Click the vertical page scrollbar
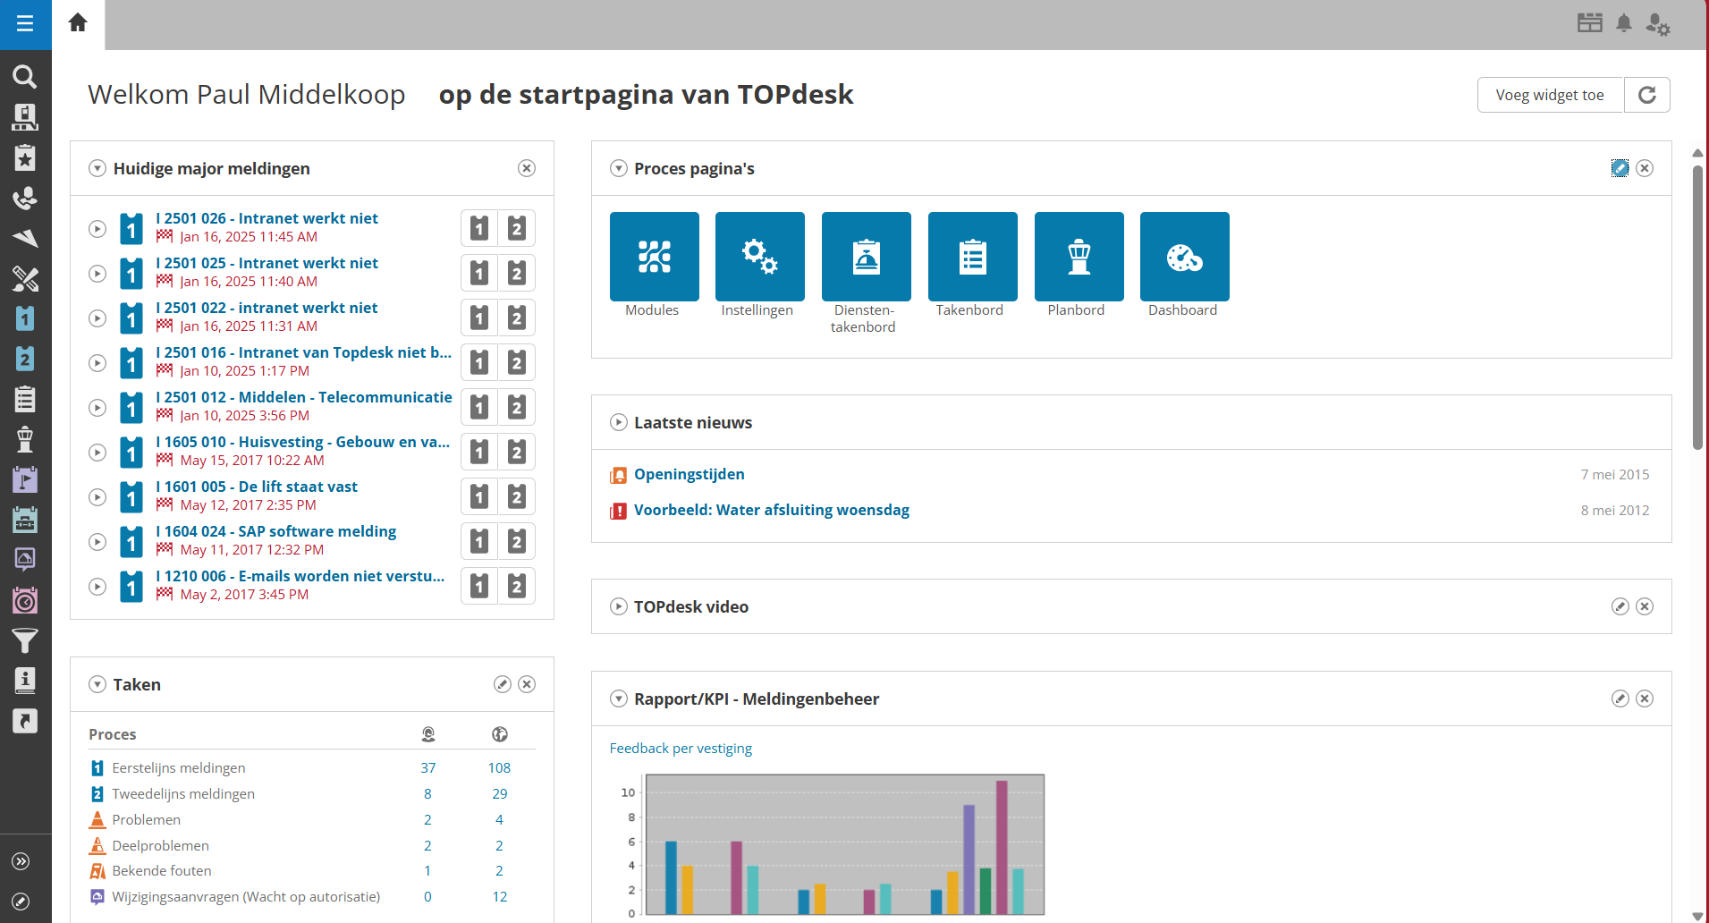This screenshot has height=923, width=1709. (x=1697, y=304)
